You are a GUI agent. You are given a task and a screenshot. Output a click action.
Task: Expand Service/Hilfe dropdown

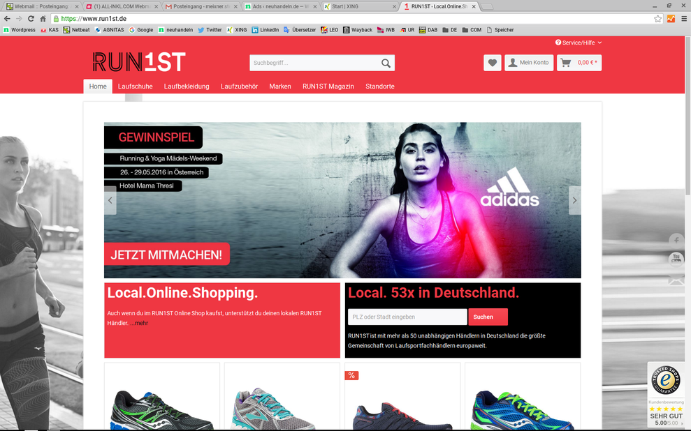579,43
